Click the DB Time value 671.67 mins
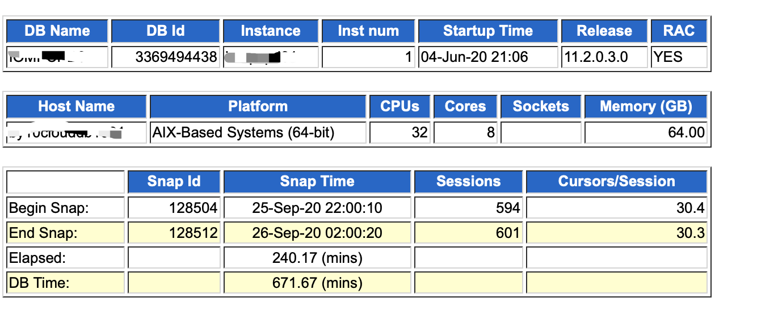The image size is (757, 310). click(x=317, y=283)
